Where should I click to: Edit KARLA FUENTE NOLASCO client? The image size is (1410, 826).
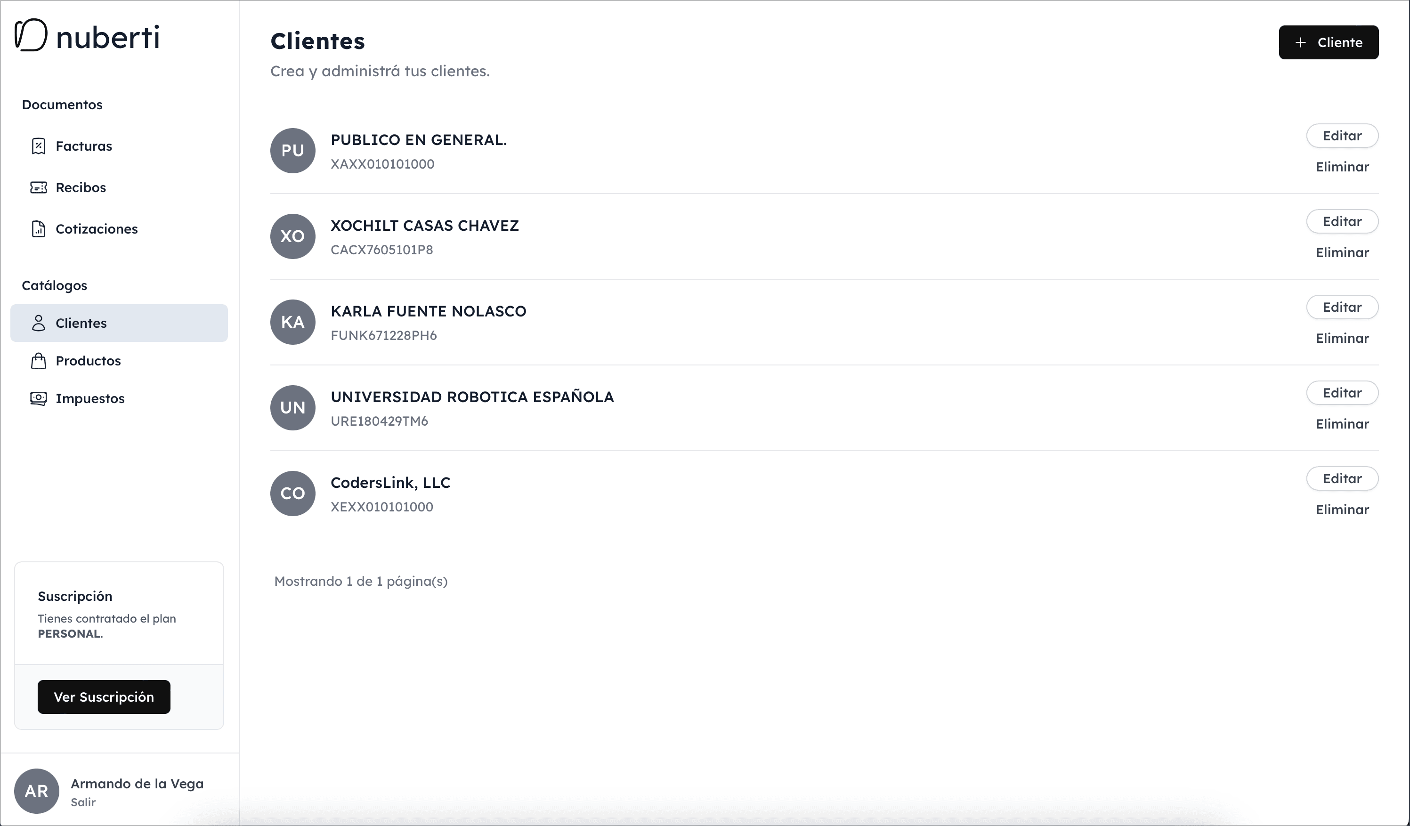tap(1342, 307)
